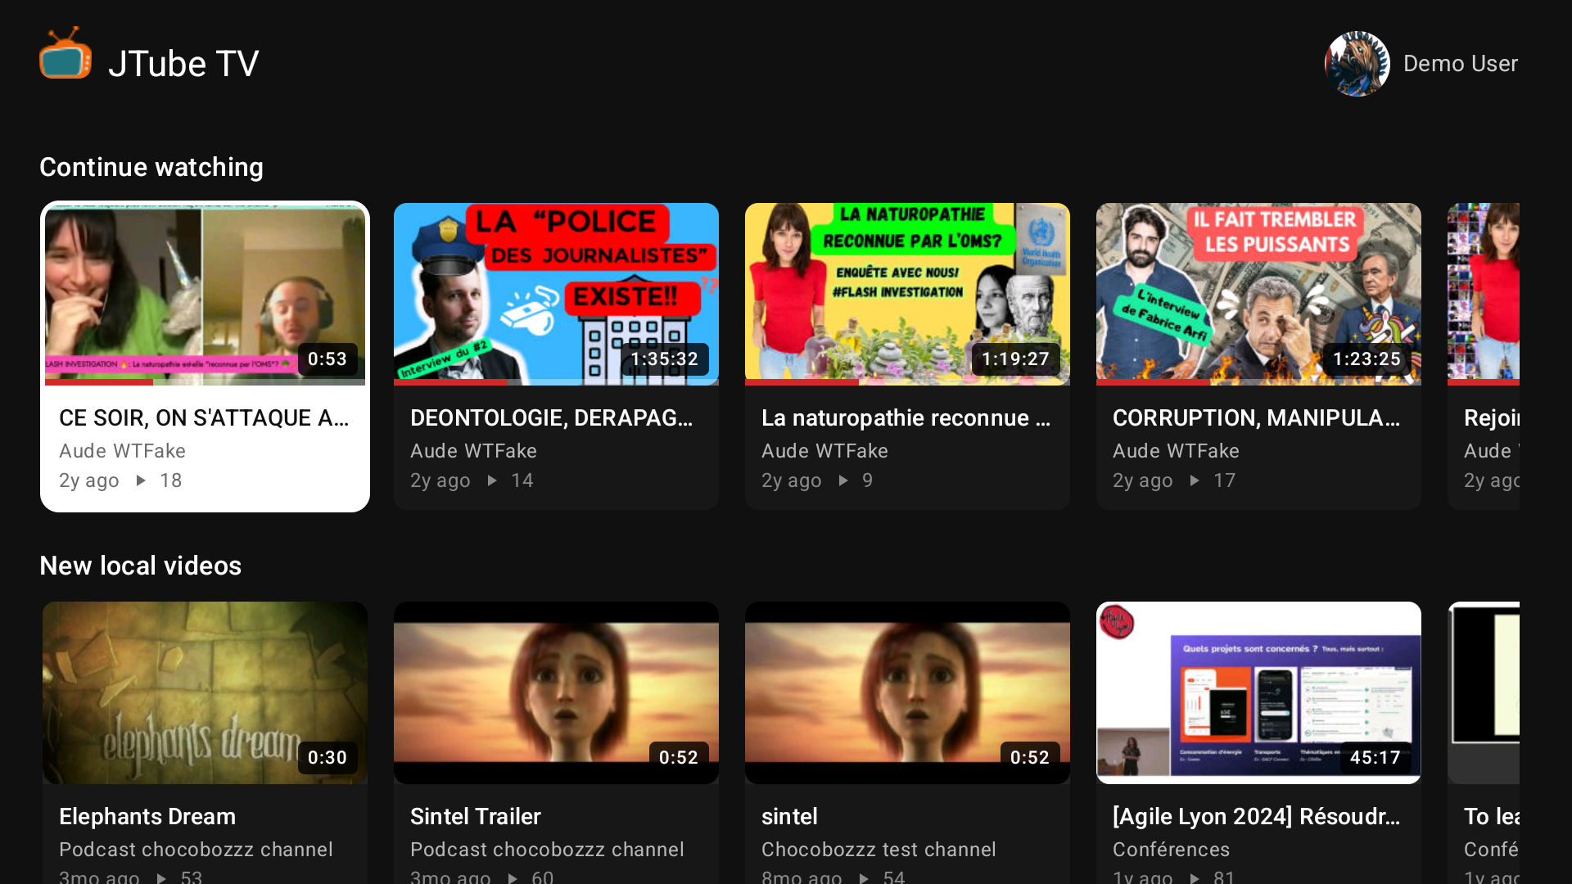Click the 1:35:32 duration badge
The height and width of the screenshot is (884, 1572).
tap(664, 359)
